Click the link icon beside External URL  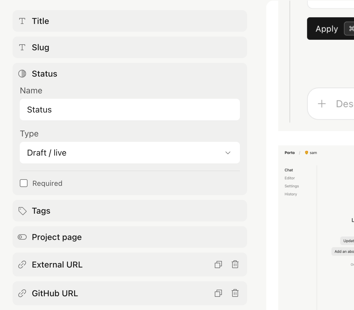coord(22,265)
